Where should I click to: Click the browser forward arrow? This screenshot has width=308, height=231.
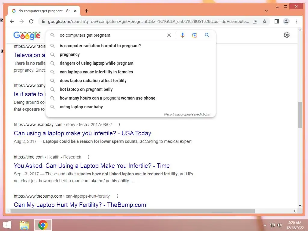click(22, 21)
